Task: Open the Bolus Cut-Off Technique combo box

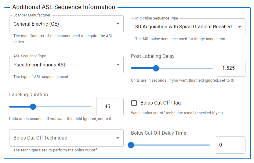Action: click(x=67, y=138)
